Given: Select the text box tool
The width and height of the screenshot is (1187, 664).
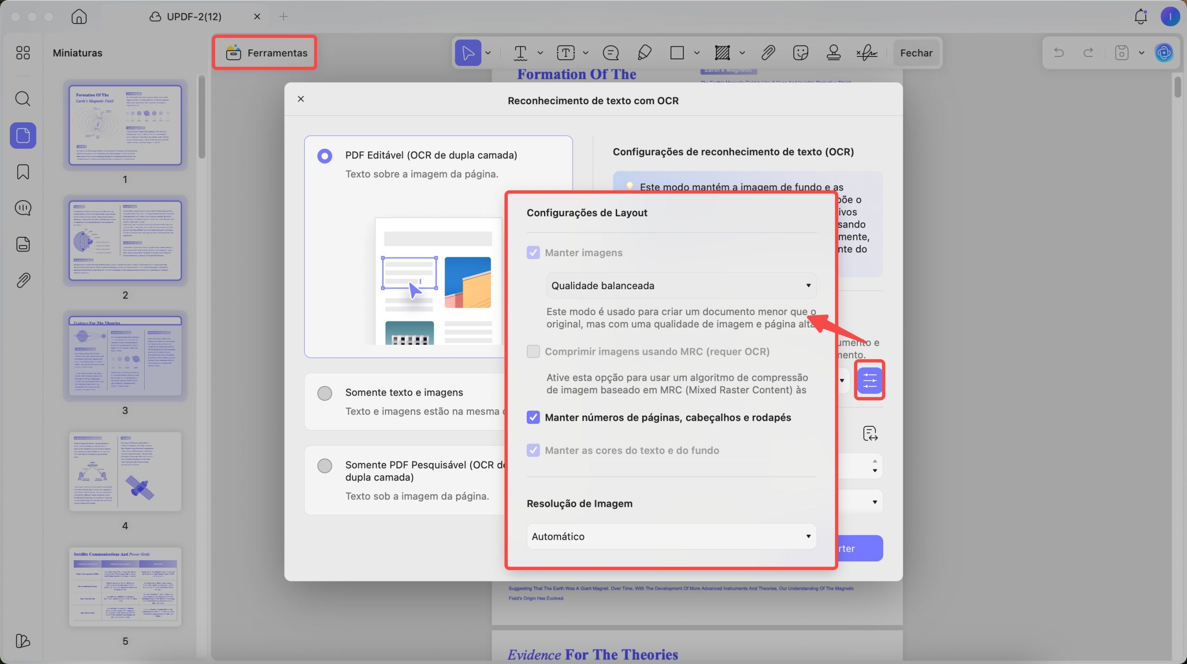Looking at the screenshot, I should [566, 53].
